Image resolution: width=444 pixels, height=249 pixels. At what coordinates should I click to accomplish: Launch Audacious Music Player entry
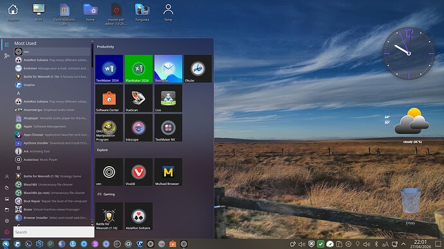(52, 160)
